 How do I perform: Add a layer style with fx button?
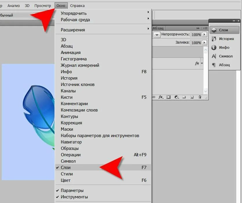pyautogui.click(x=161, y=97)
